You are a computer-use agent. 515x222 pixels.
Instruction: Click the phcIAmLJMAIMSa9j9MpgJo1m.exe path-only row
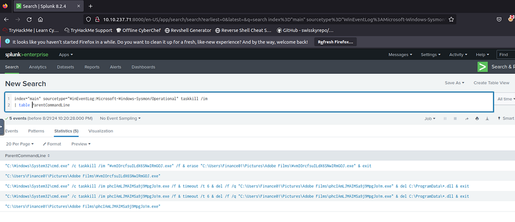[257, 206]
